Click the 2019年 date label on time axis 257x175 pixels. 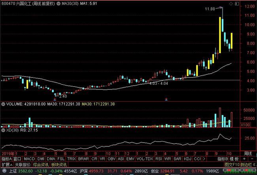click(8, 154)
